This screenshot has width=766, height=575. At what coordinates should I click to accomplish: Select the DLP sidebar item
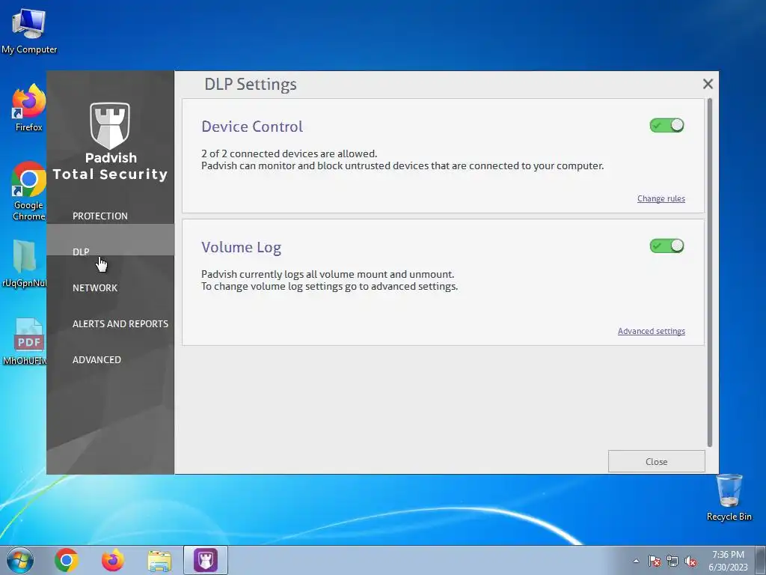111,240
